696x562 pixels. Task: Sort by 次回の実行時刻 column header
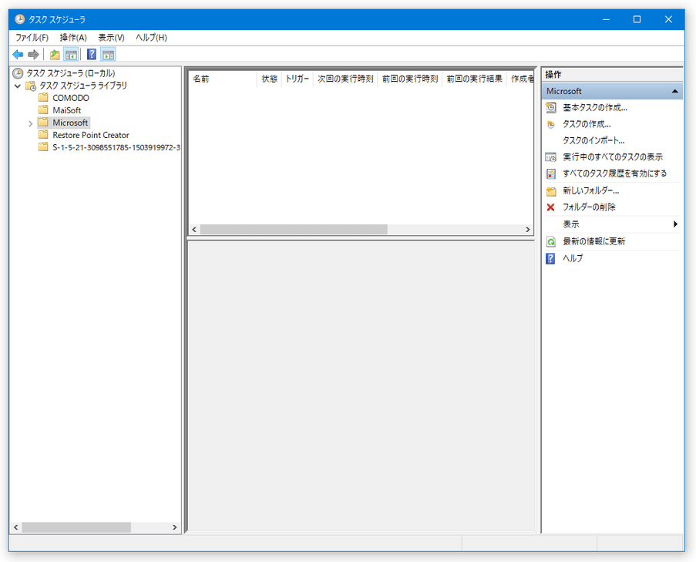point(345,79)
